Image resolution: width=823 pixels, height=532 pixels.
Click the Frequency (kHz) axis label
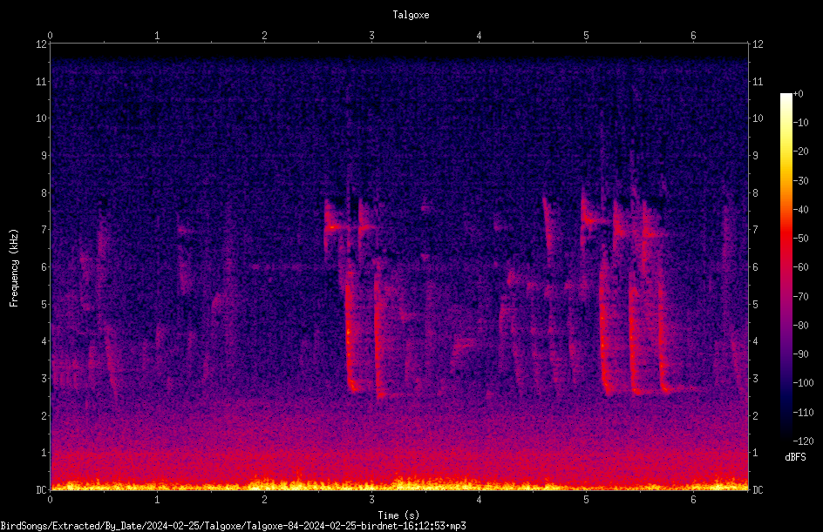14,268
